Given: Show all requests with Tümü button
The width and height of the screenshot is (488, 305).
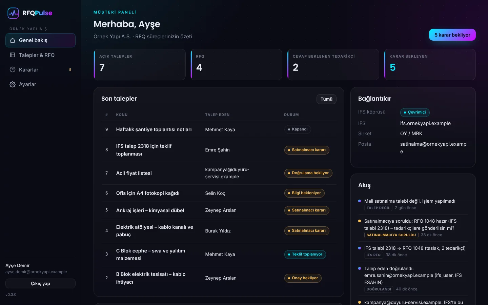Looking at the screenshot, I should click(326, 99).
